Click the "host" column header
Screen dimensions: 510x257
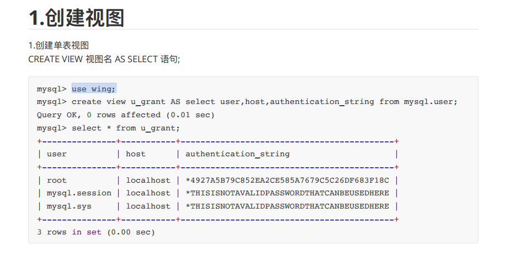tap(136, 154)
